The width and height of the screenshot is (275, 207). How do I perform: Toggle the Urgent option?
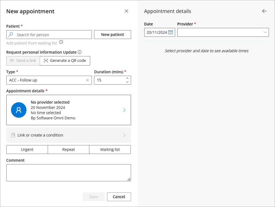(x=27, y=150)
